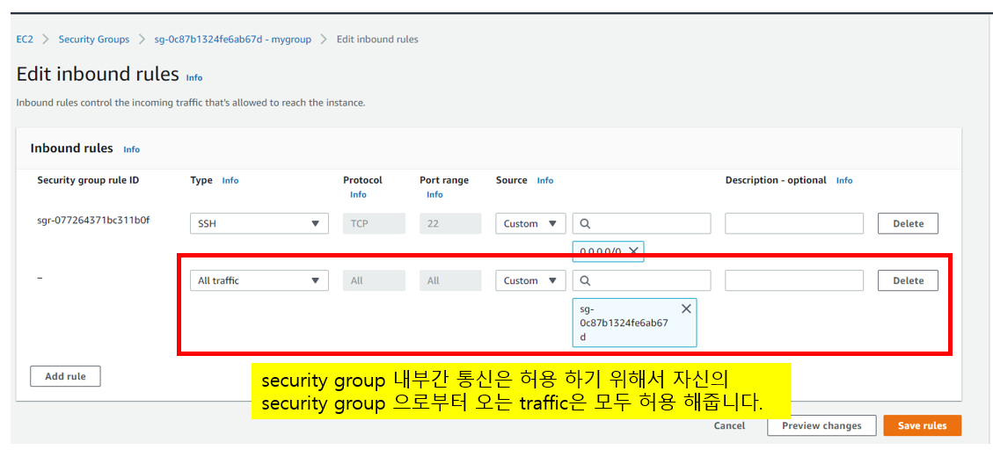Click the Save rules button
This screenshot has height=457, width=993.
coord(922,426)
